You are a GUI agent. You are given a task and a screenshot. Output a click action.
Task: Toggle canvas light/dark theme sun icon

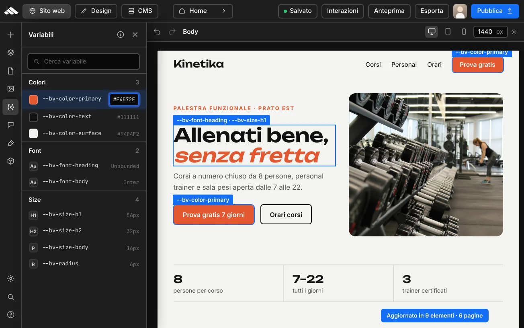coord(514,32)
